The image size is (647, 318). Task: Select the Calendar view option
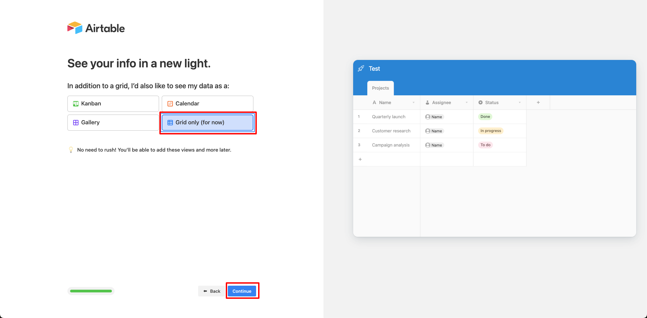[208, 104]
